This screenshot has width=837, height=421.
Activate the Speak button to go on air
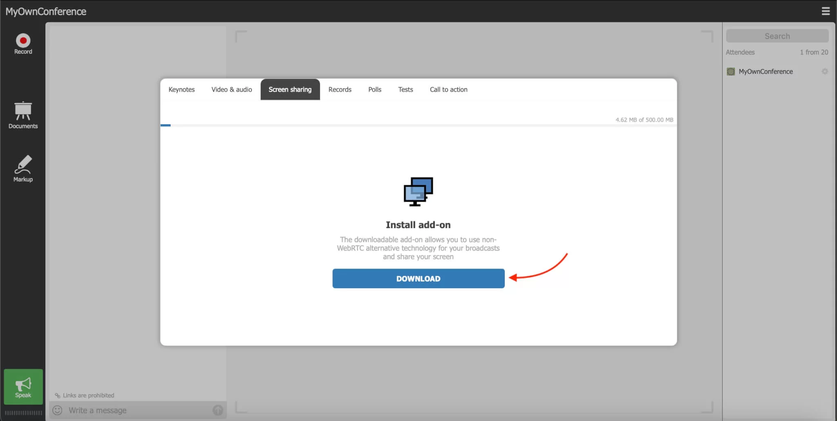(23, 386)
